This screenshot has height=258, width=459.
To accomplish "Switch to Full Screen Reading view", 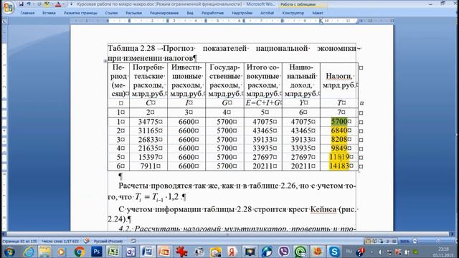I will click(374, 242).
